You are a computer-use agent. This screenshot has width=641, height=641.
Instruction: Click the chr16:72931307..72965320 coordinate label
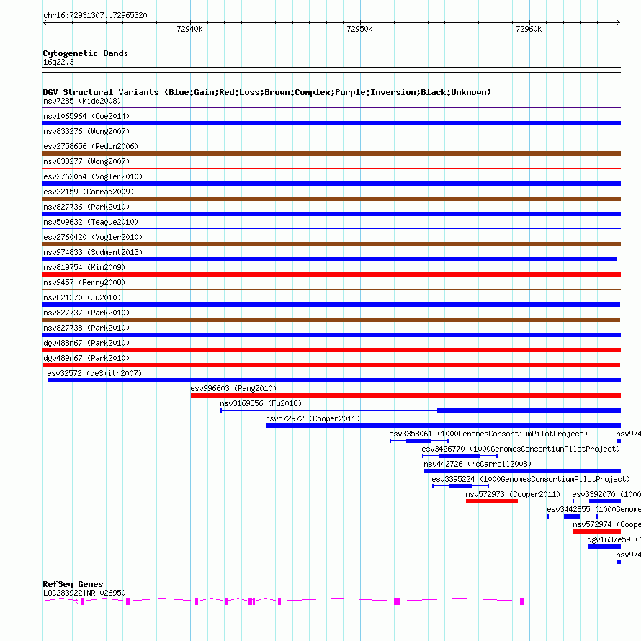click(x=95, y=15)
